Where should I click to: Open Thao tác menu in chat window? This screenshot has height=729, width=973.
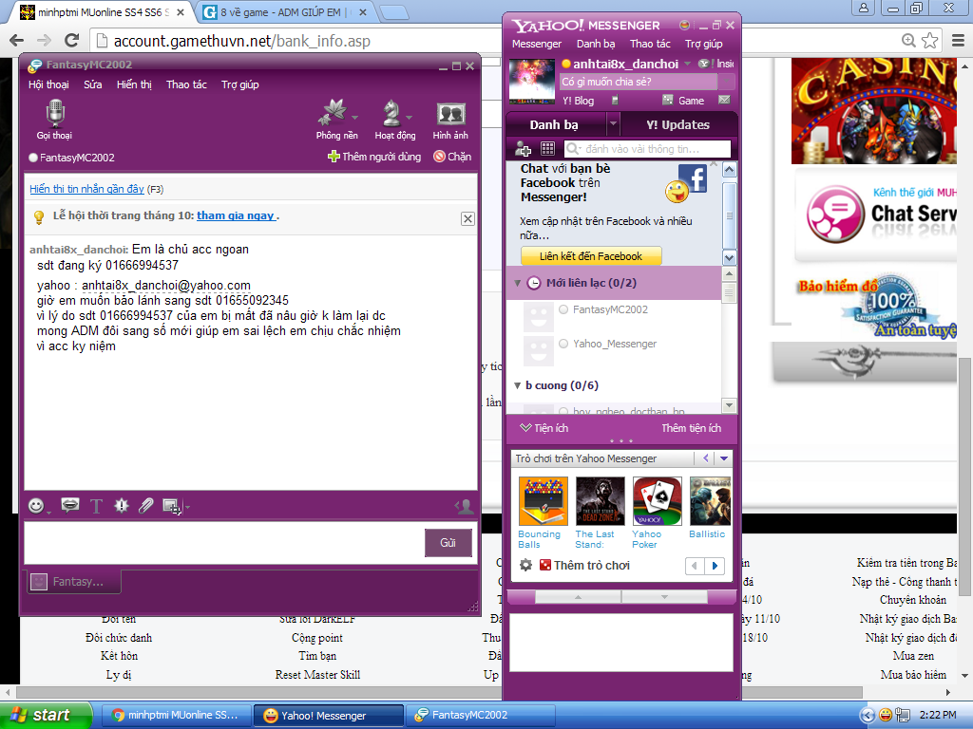(186, 84)
